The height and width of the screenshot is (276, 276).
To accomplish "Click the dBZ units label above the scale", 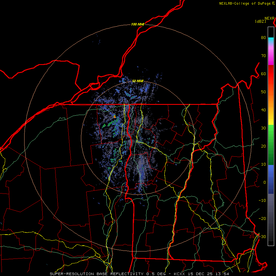I will (260, 21).
